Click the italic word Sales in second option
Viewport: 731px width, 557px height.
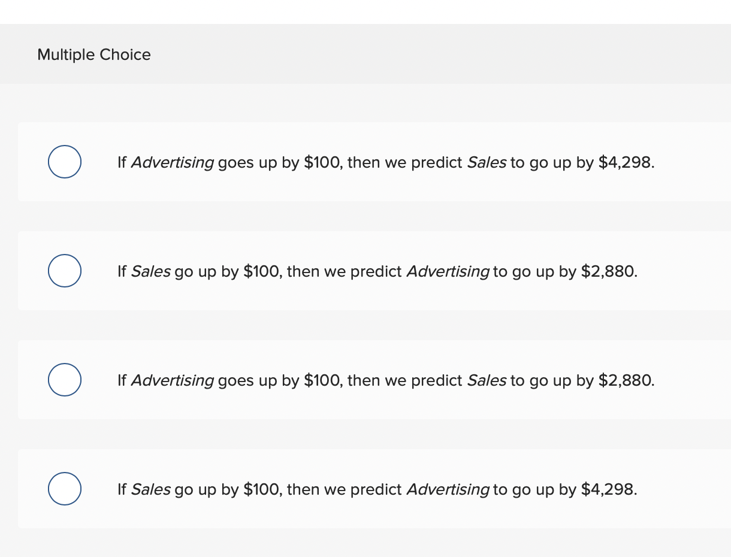pyautogui.click(x=150, y=272)
